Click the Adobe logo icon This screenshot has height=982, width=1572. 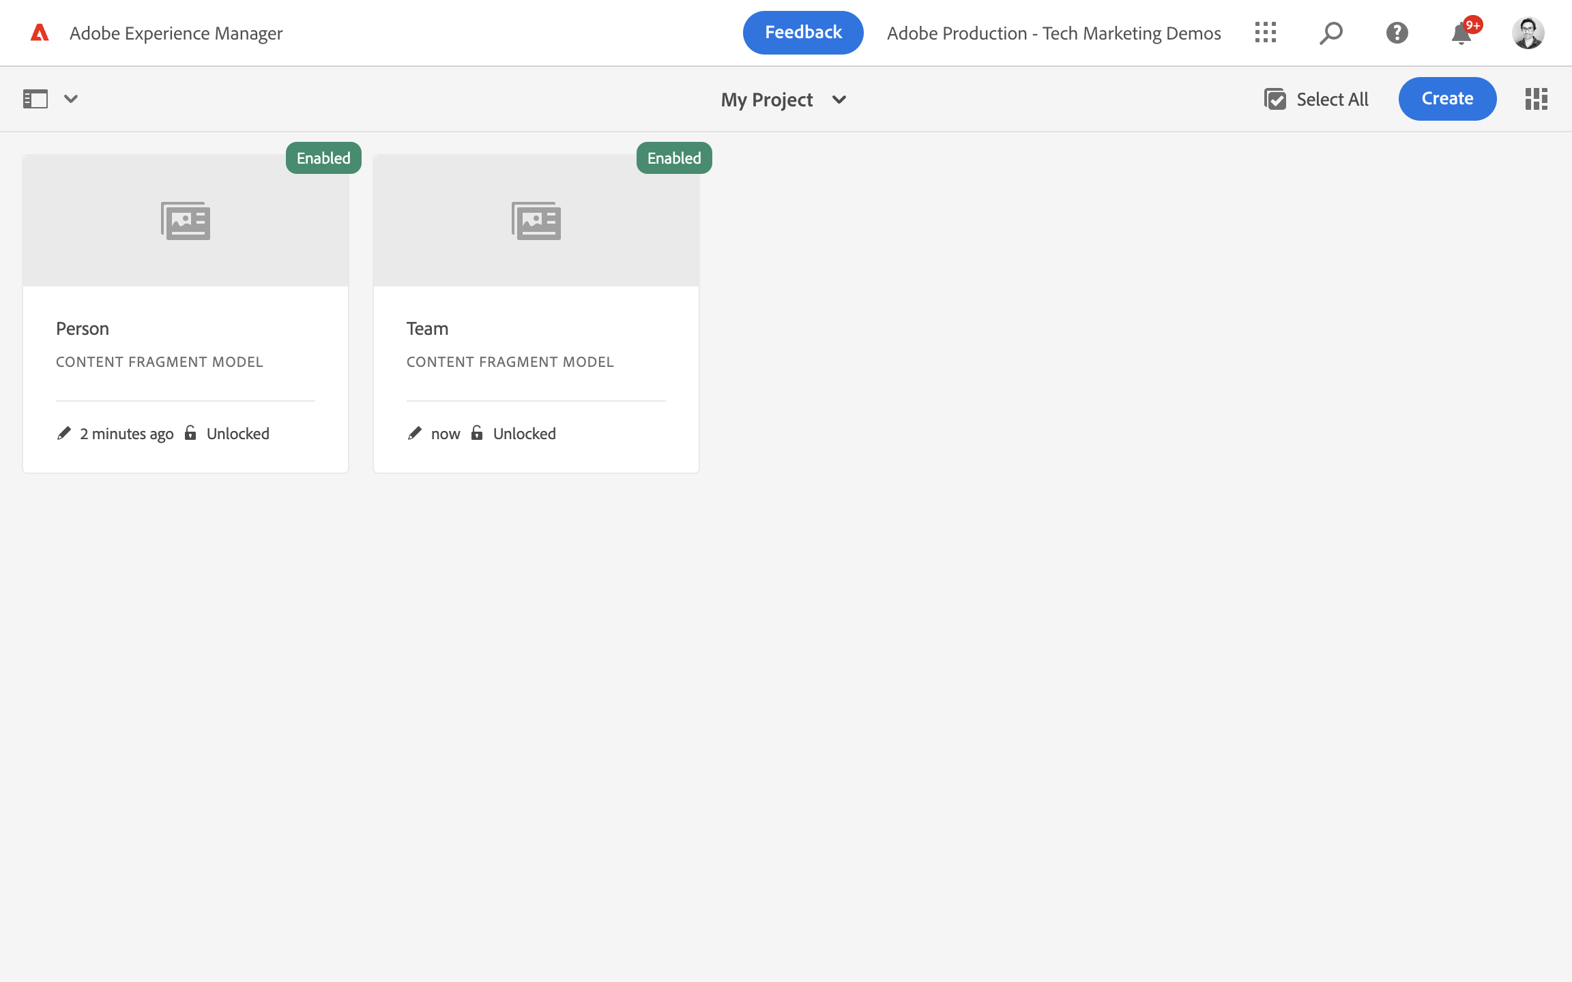[x=40, y=33]
